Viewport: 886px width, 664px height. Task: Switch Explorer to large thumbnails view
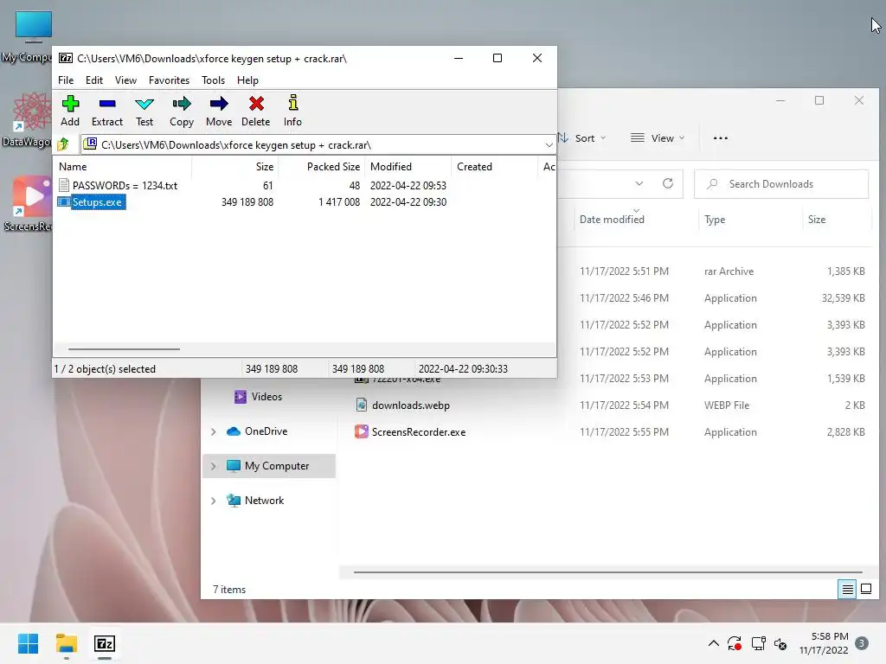tap(865, 590)
